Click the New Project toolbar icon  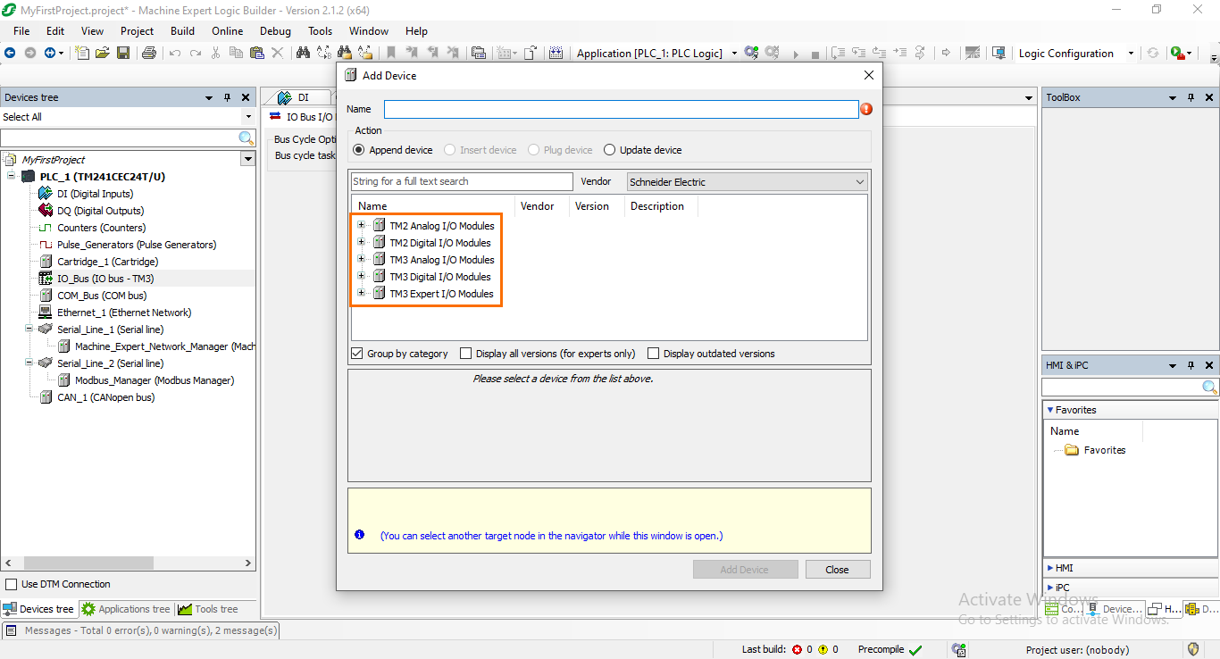click(82, 54)
